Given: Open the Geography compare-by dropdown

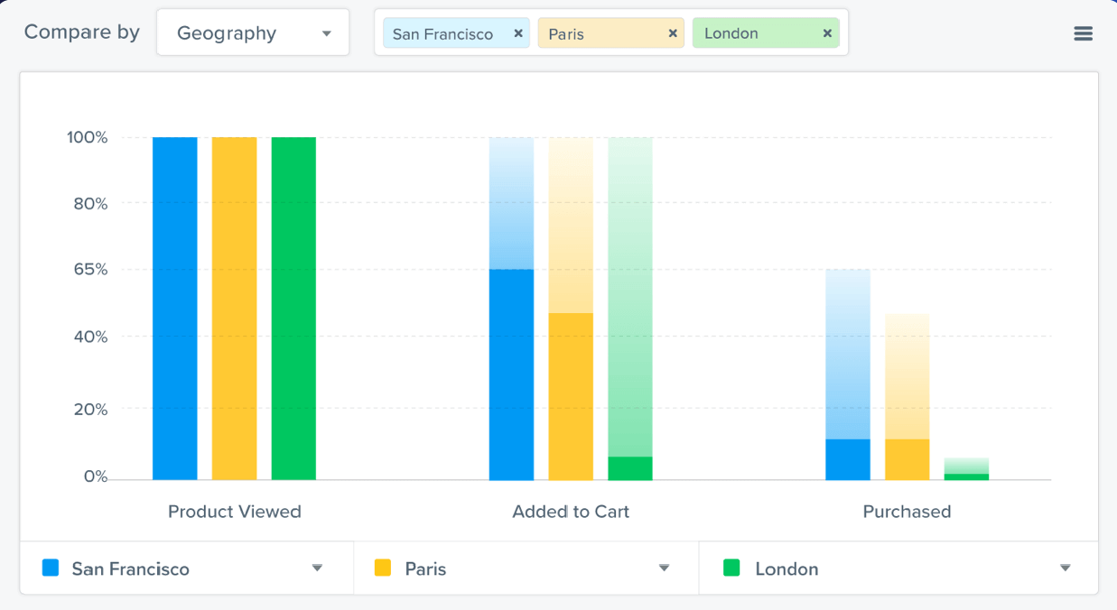Looking at the screenshot, I should (x=253, y=32).
